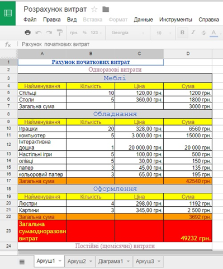Toggle bold formatting
The width and height of the screenshot is (223, 269).
pos(182,33)
